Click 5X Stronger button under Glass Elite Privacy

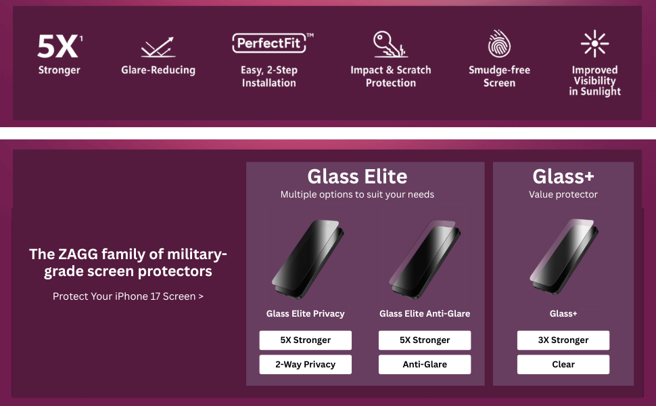click(306, 340)
